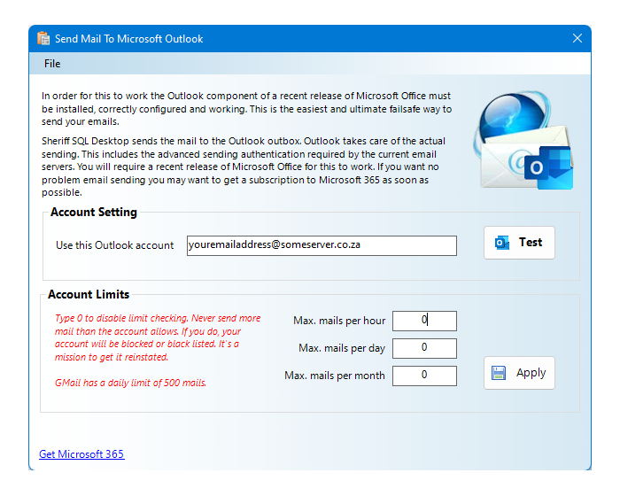The width and height of the screenshot is (620, 496).
Task: Click the 'Account Limits' group heading
Action: (89, 295)
